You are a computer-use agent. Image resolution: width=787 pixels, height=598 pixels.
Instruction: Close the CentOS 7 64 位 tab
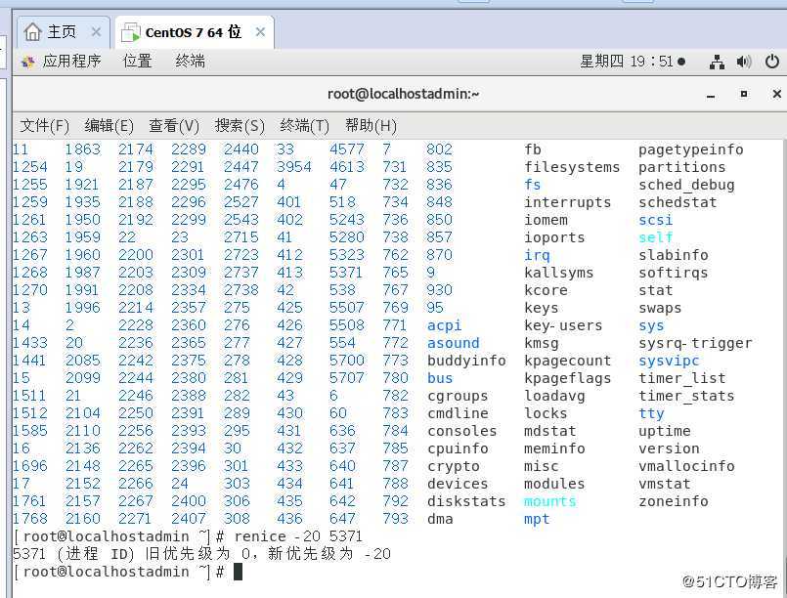[260, 32]
